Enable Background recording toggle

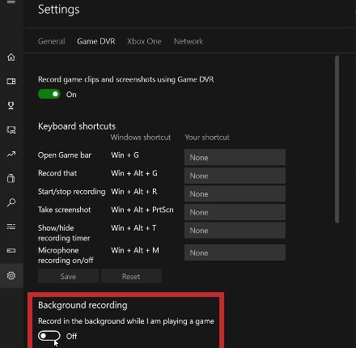(x=49, y=336)
